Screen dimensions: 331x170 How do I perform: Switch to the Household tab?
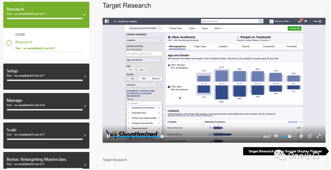268,46
